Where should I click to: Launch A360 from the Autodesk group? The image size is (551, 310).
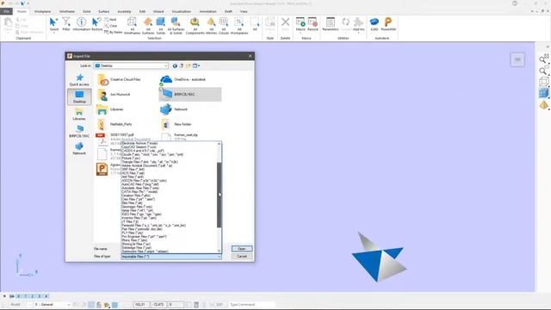375,24
